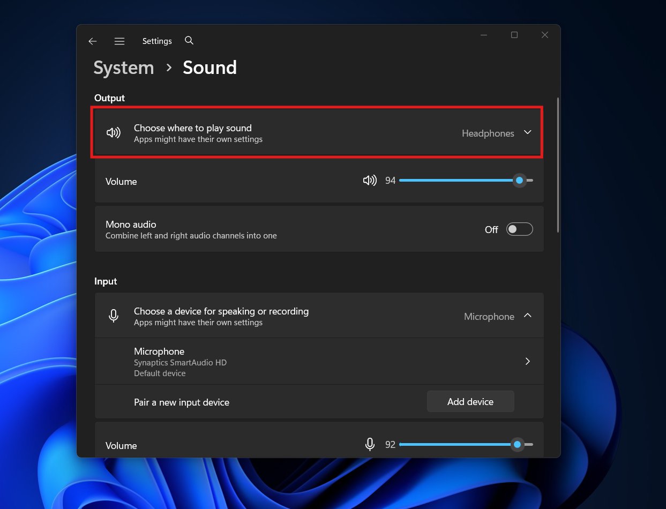Image resolution: width=666 pixels, height=509 pixels.
Task: Toggle Mono audio on
Action: pyautogui.click(x=519, y=229)
